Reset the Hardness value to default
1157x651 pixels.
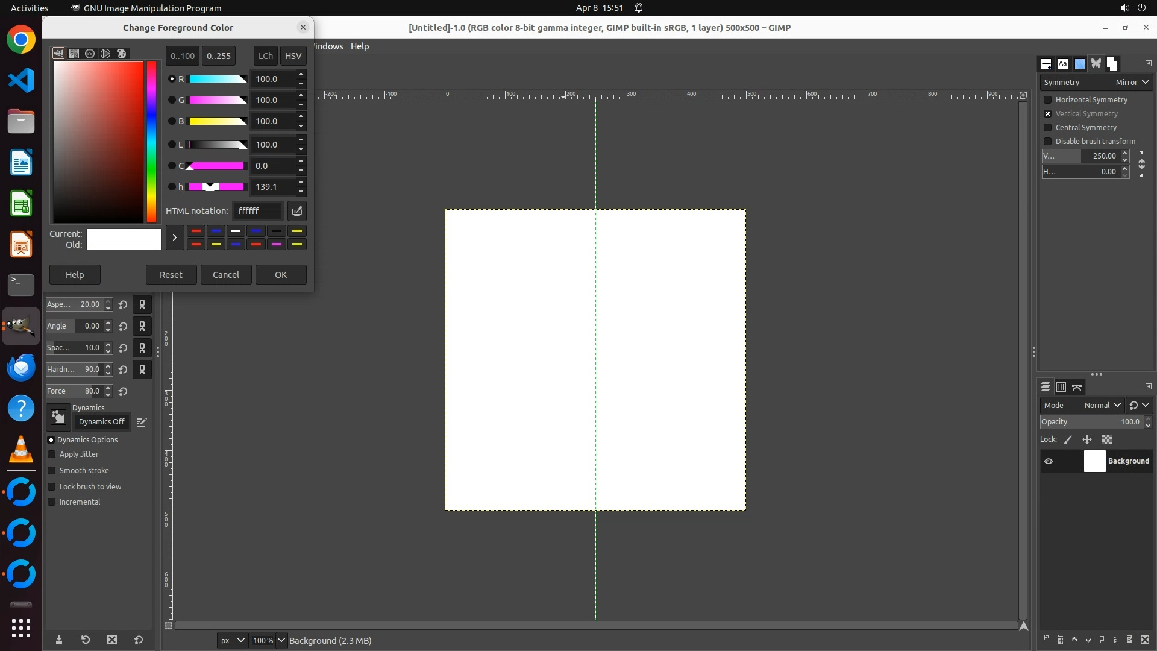[123, 370]
